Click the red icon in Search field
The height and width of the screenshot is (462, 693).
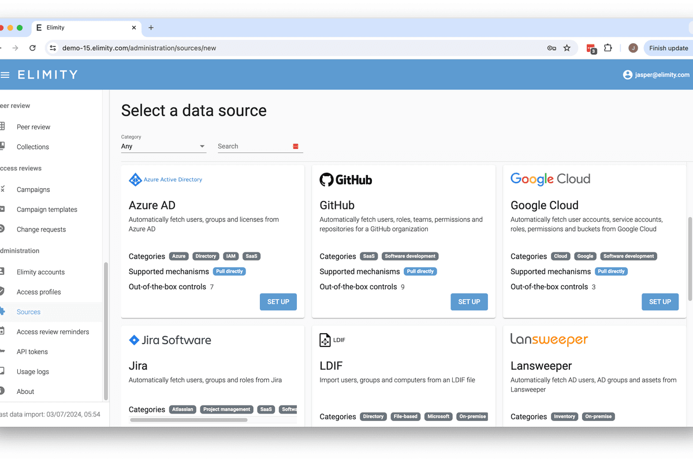click(296, 147)
